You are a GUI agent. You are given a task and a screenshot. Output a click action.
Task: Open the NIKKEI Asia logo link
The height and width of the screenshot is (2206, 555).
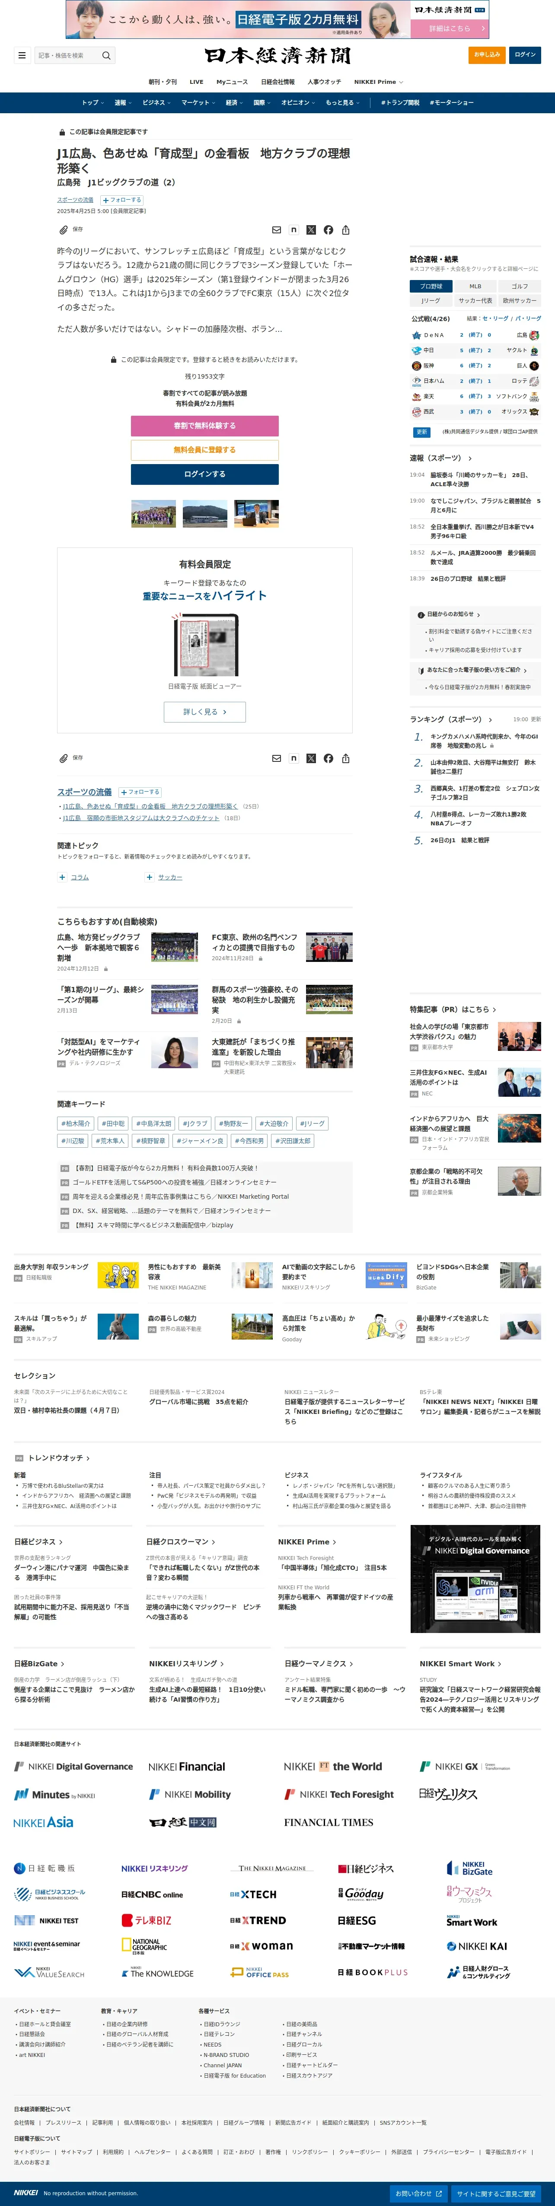coord(44,1822)
